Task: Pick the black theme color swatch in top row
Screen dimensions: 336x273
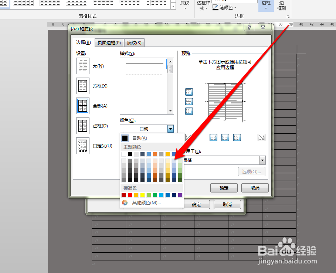Action: (130, 154)
